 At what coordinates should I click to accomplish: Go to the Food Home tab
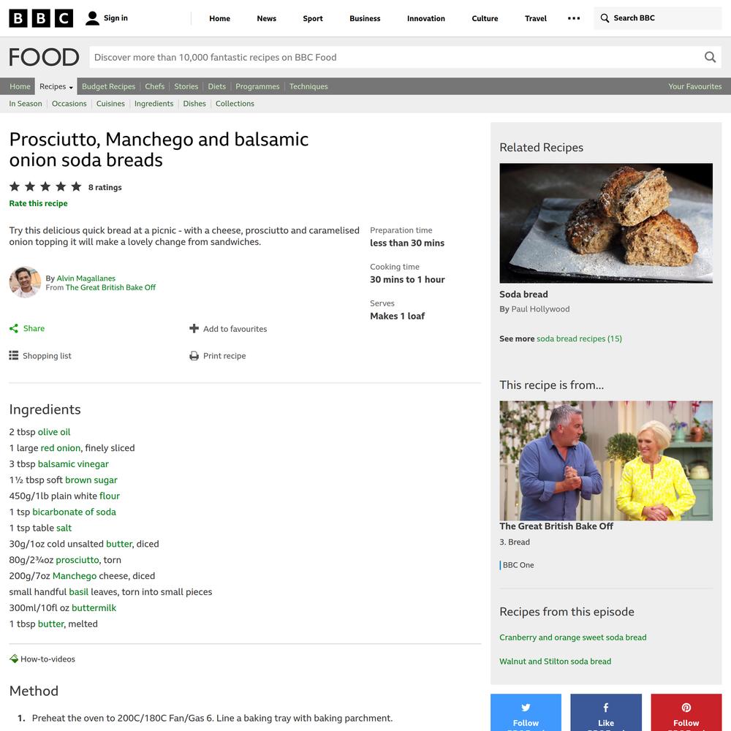[x=20, y=86]
